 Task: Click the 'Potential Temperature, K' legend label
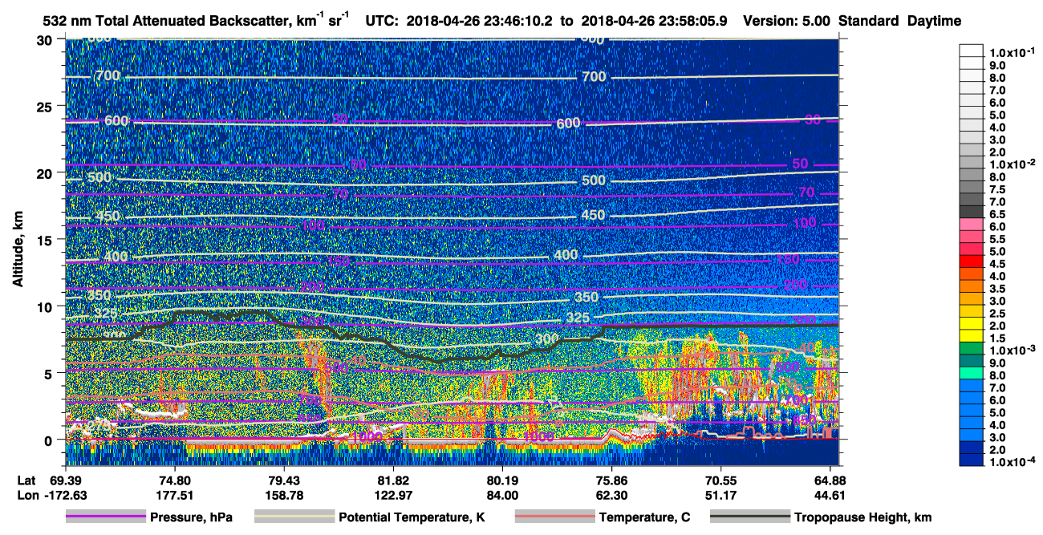point(412,518)
